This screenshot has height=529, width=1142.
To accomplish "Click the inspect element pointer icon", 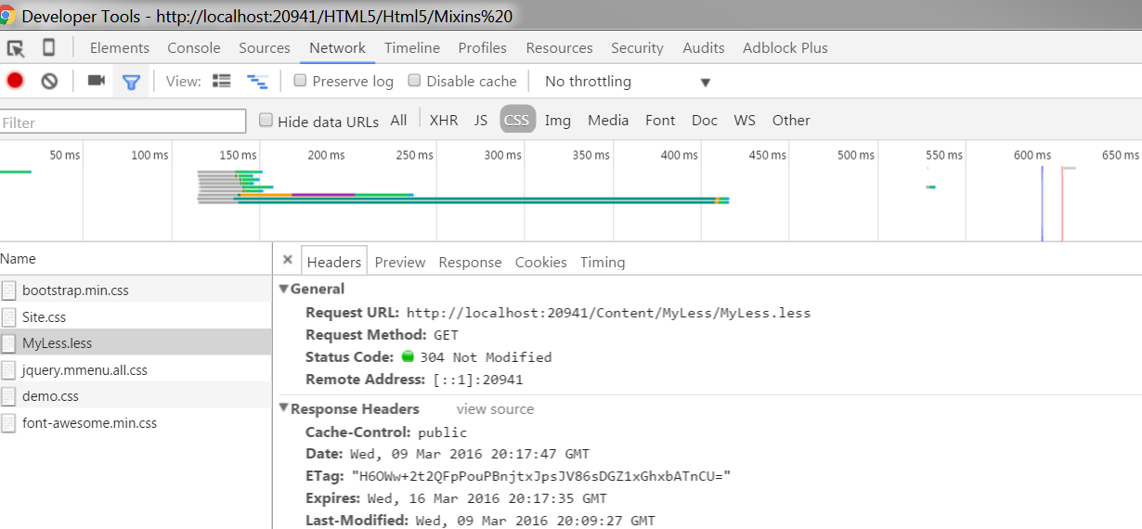I will coord(16,48).
